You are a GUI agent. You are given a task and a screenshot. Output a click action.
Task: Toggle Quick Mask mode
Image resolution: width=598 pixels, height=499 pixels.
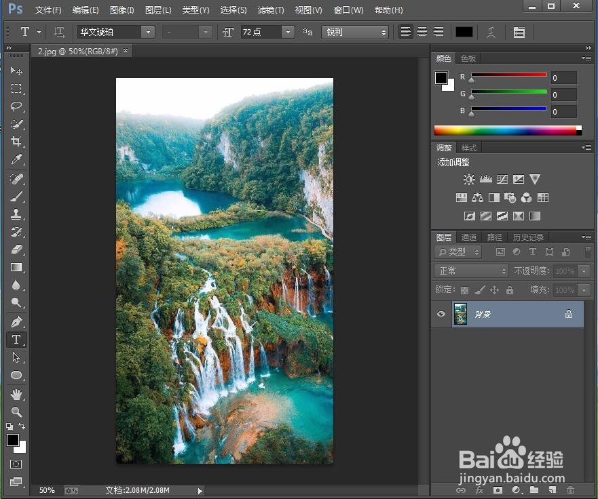coord(16,464)
